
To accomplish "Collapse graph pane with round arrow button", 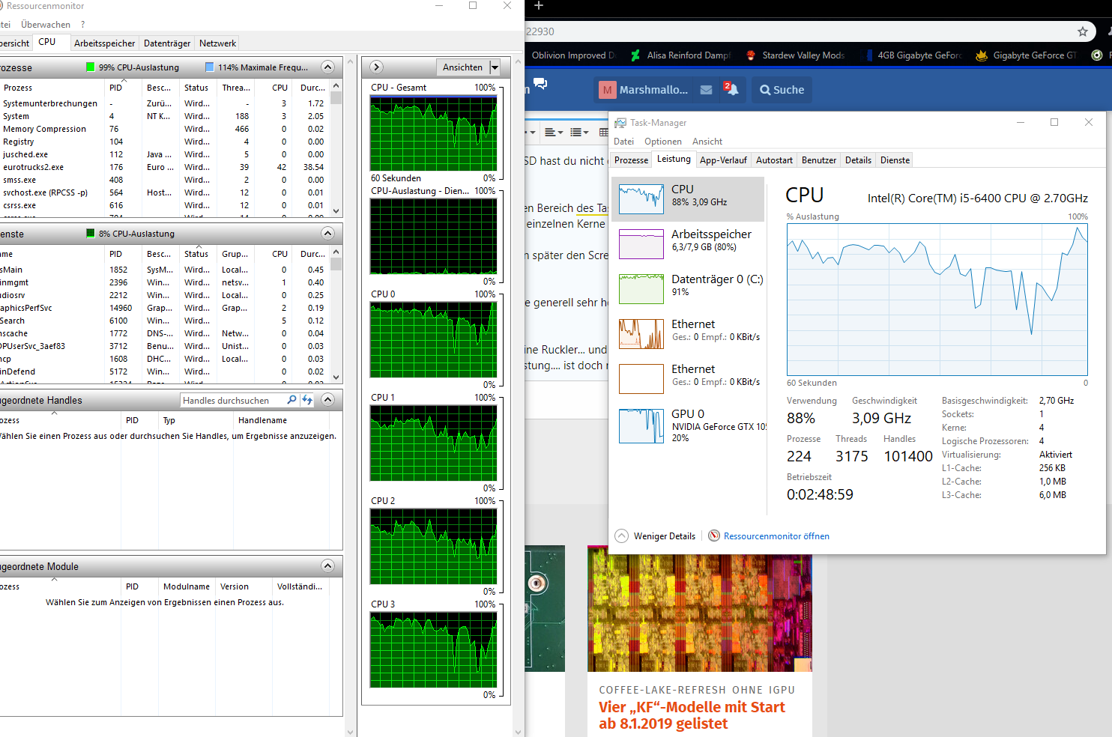I will [x=377, y=67].
